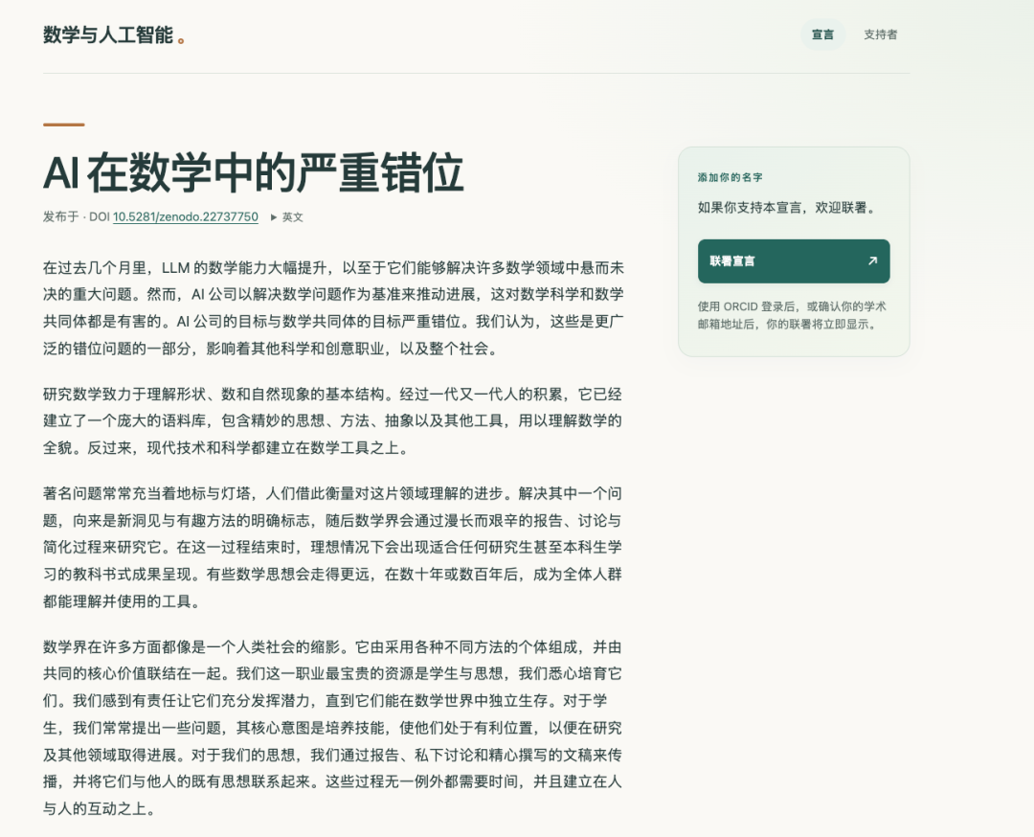The image size is (1034, 837).
Task: Click the "发布于 · DOI" label
Action: [77, 217]
